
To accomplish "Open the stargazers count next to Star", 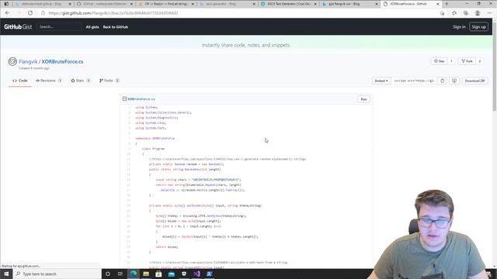I will coord(451,61).
